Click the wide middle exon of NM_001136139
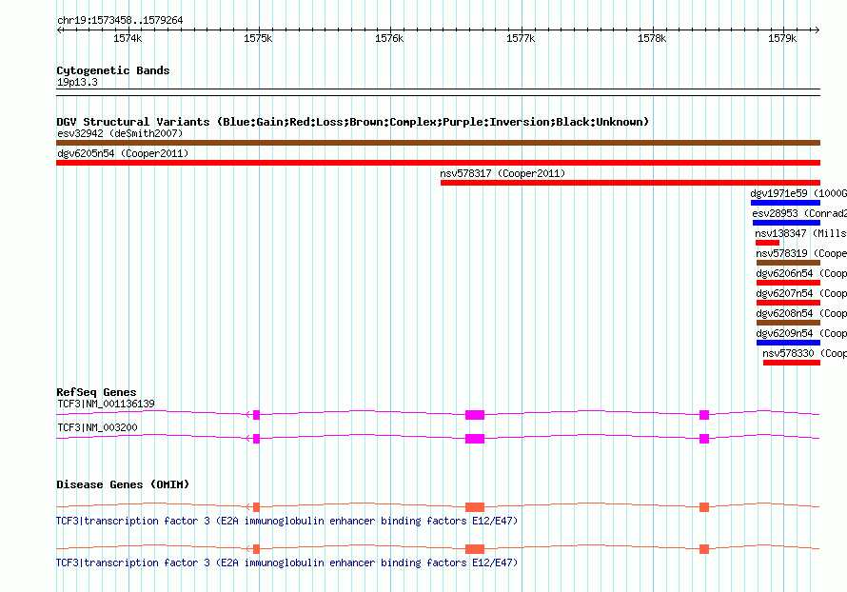The width and height of the screenshot is (847, 592). click(x=475, y=415)
